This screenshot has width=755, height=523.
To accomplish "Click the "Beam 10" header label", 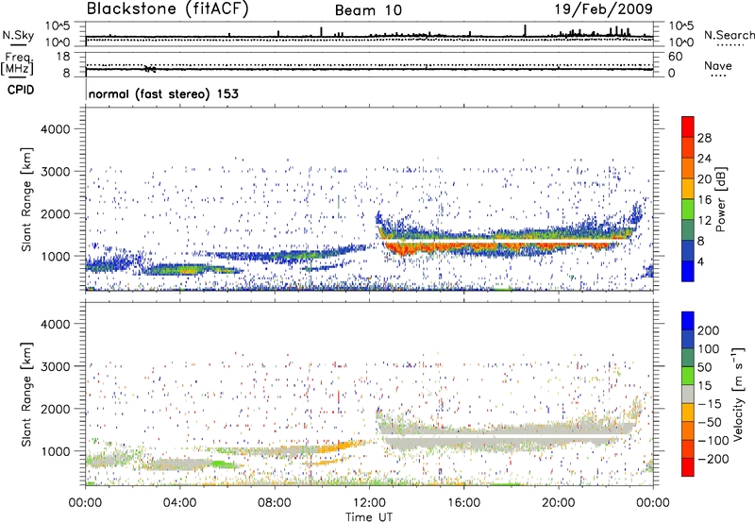I will pos(368,10).
